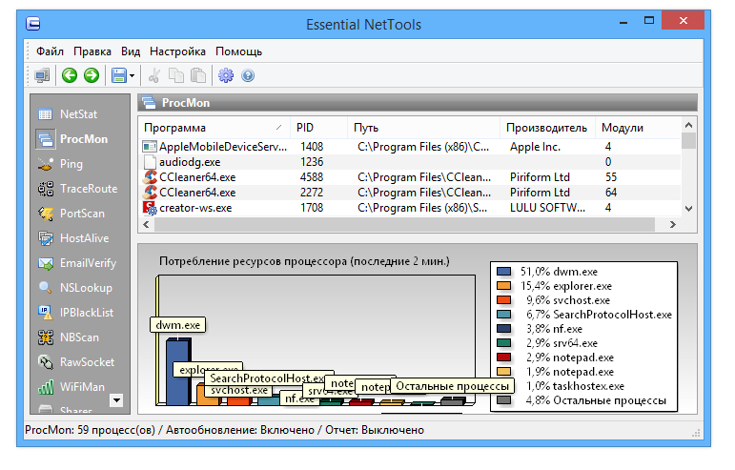
Task: Open the IPBlackList tool
Action: coord(75,313)
